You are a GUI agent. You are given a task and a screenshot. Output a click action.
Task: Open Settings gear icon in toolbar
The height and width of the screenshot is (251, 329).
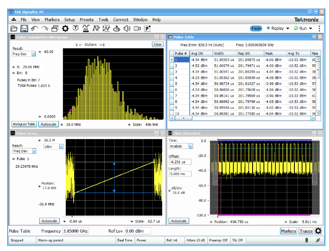65,28
